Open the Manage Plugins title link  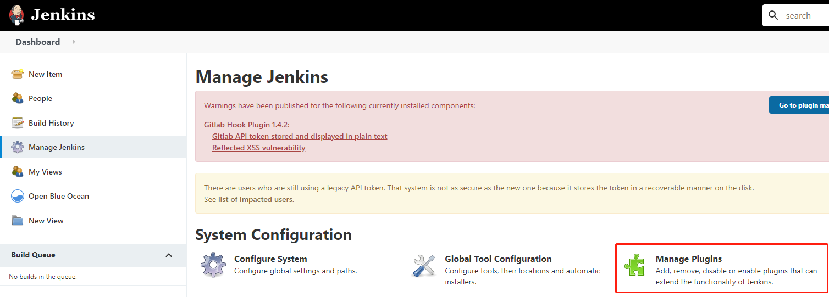point(689,259)
